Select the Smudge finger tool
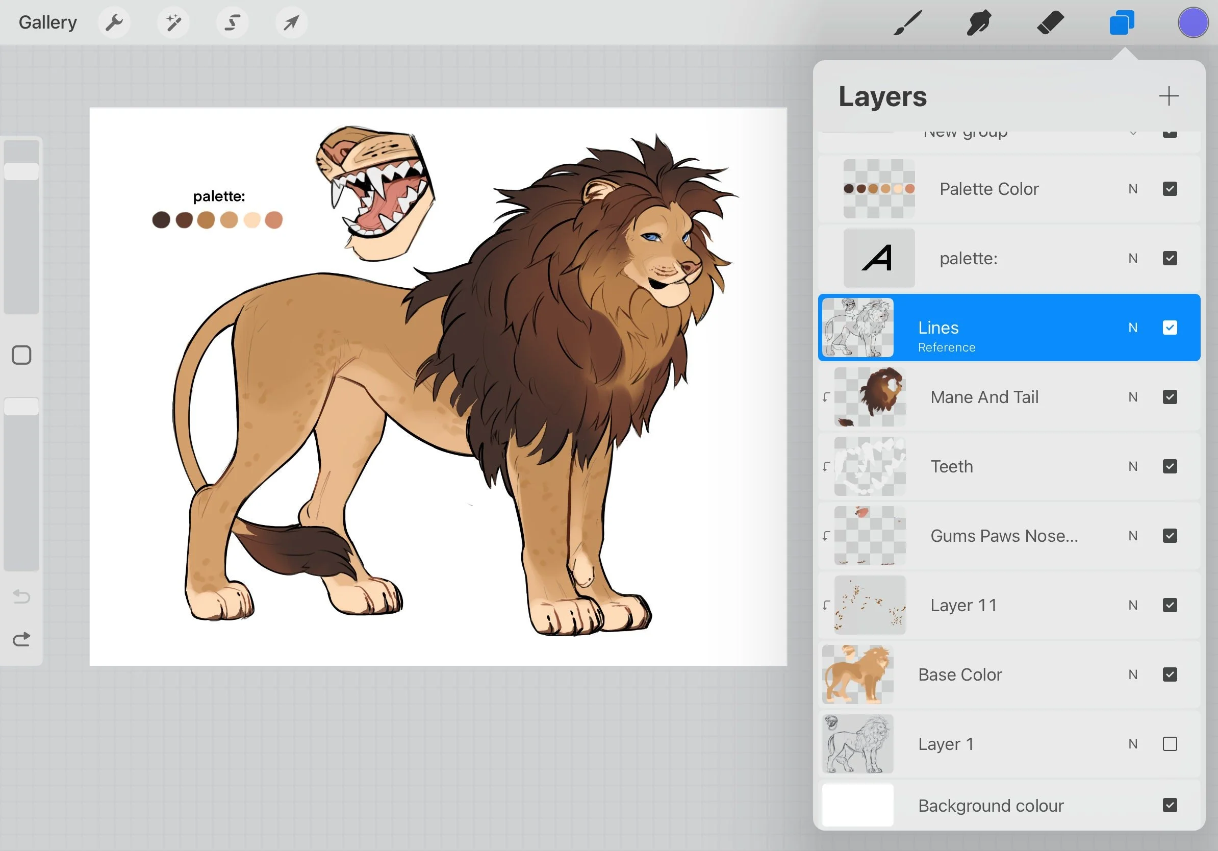 [979, 23]
